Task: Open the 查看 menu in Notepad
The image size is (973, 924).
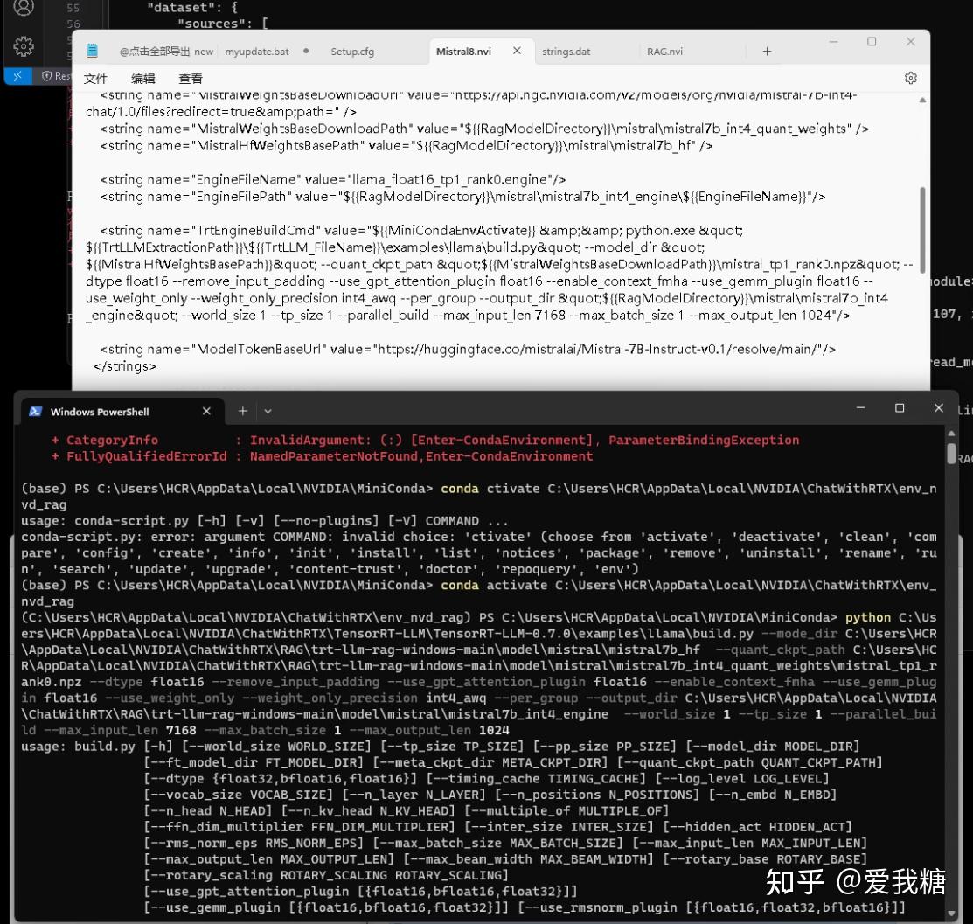Action: coord(190,79)
